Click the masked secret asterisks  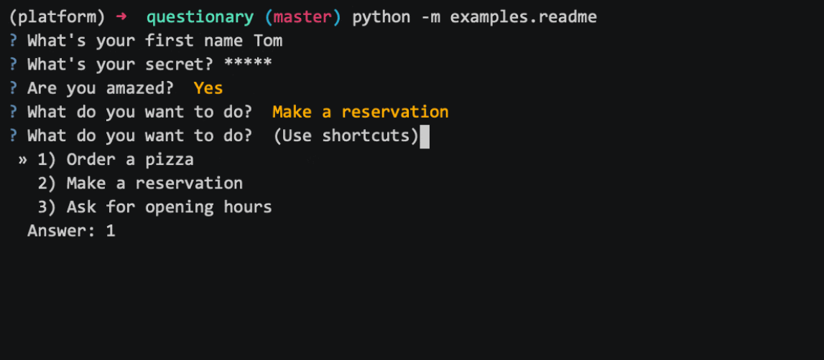pyautogui.click(x=248, y=63)
